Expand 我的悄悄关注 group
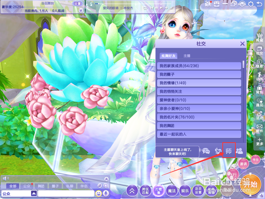The width and height of the screenshot is (265, 199). coord(199,91)
